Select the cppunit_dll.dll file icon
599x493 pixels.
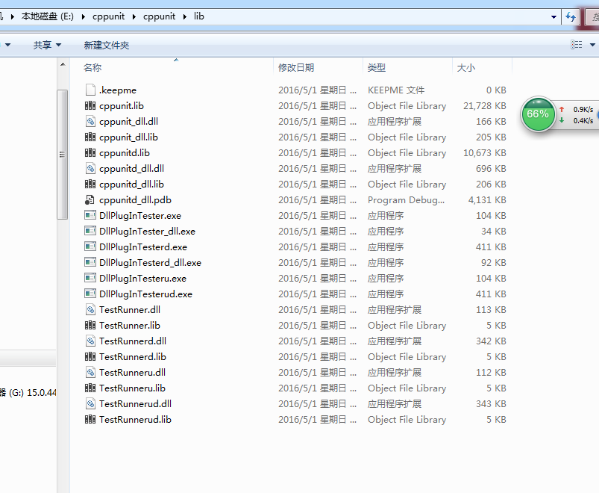click(x=90, y=121)
